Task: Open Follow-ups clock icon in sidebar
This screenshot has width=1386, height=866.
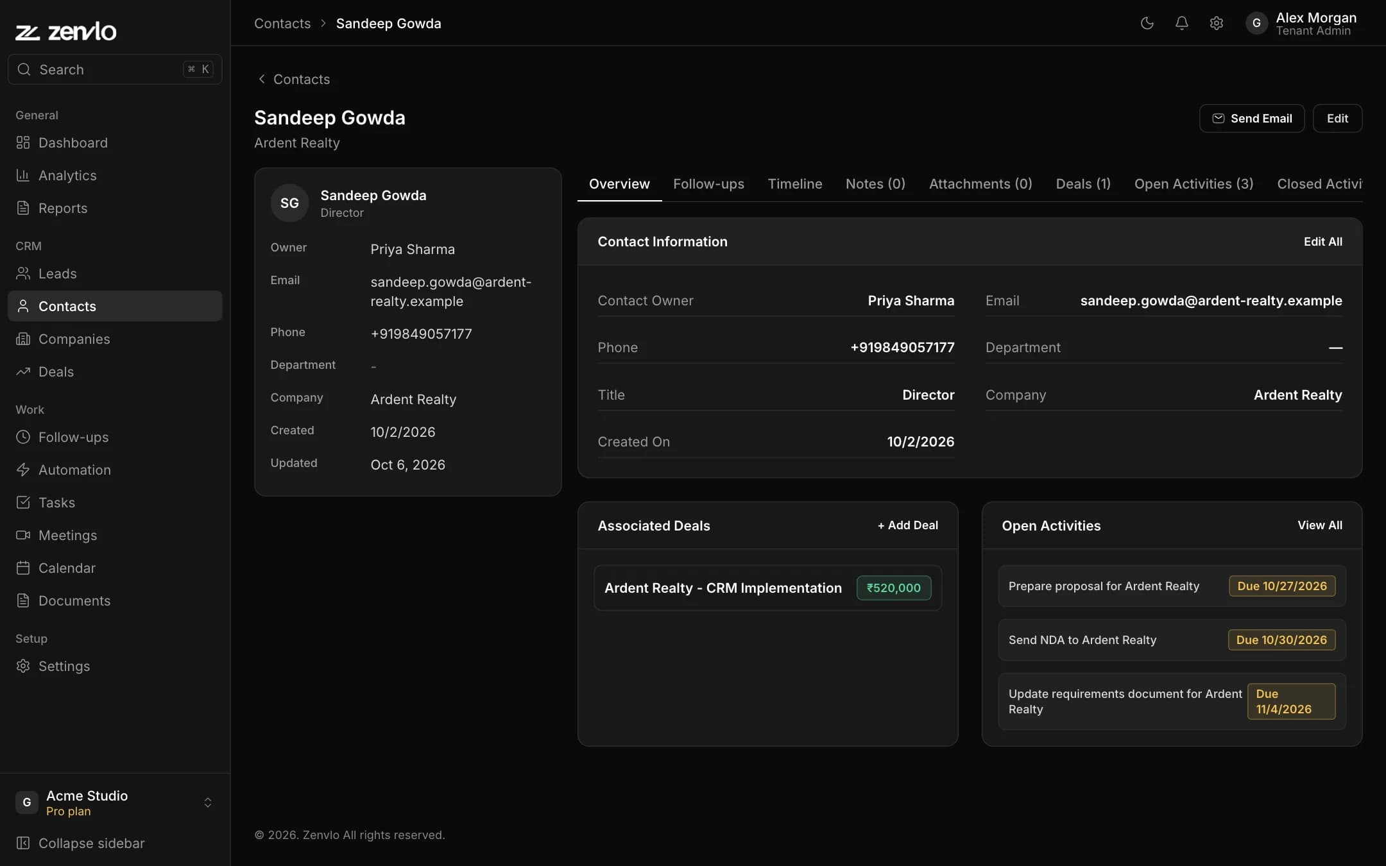Action: (23, 437)
